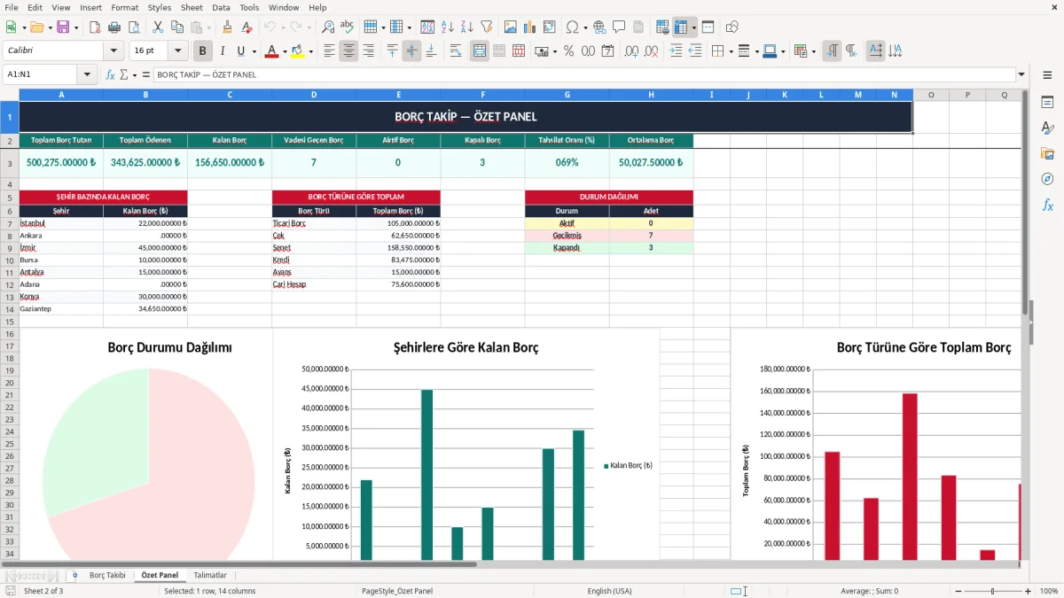The height and width of the screenshot is (598, 1064).
Task: Toggle Wrap Text
Action: tap(456, 51)
